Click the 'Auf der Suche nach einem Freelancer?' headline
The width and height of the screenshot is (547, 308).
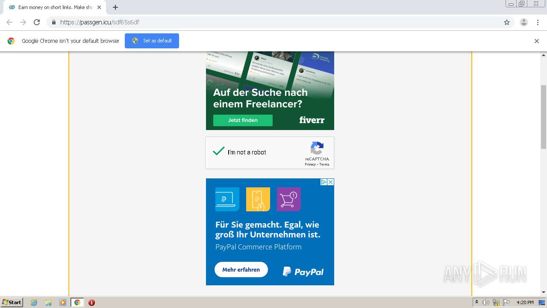tap(261, 98)
